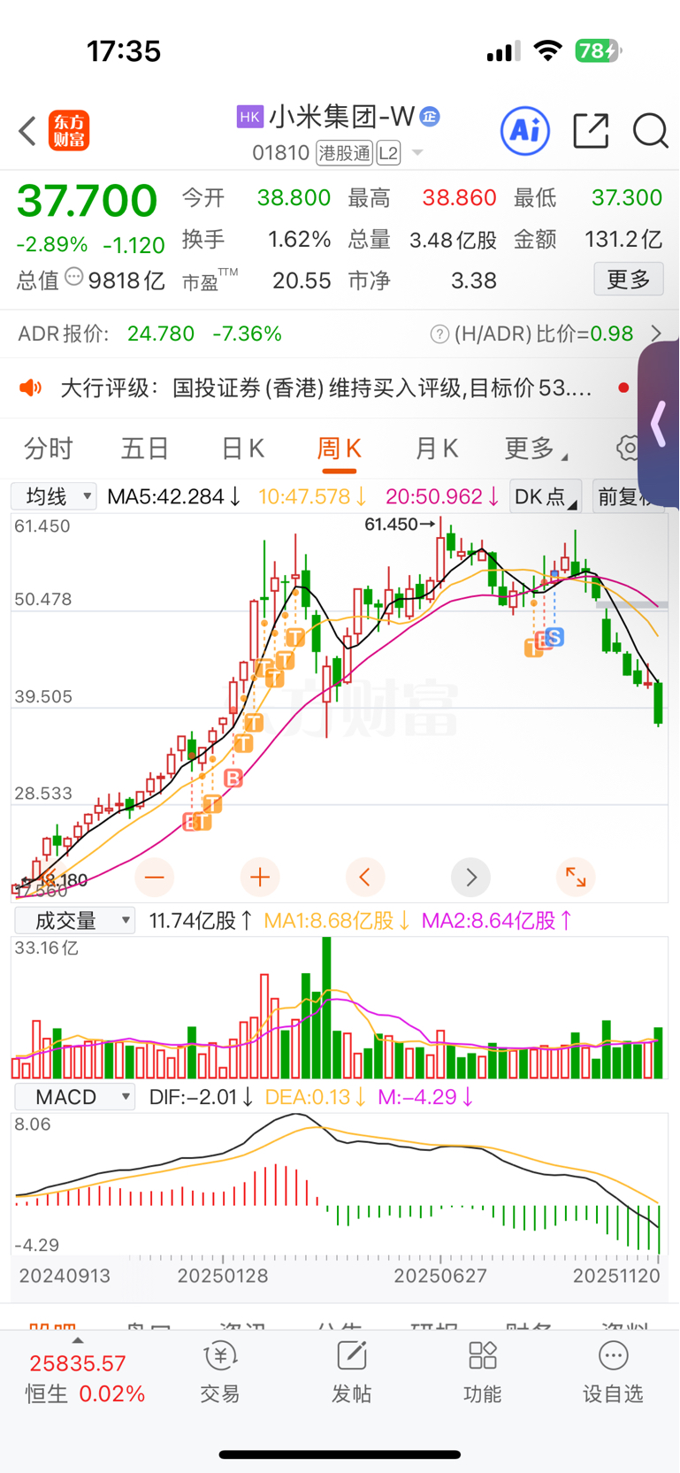
Task: Tap the 东方财富 logo icon
Action: point(69,131)
